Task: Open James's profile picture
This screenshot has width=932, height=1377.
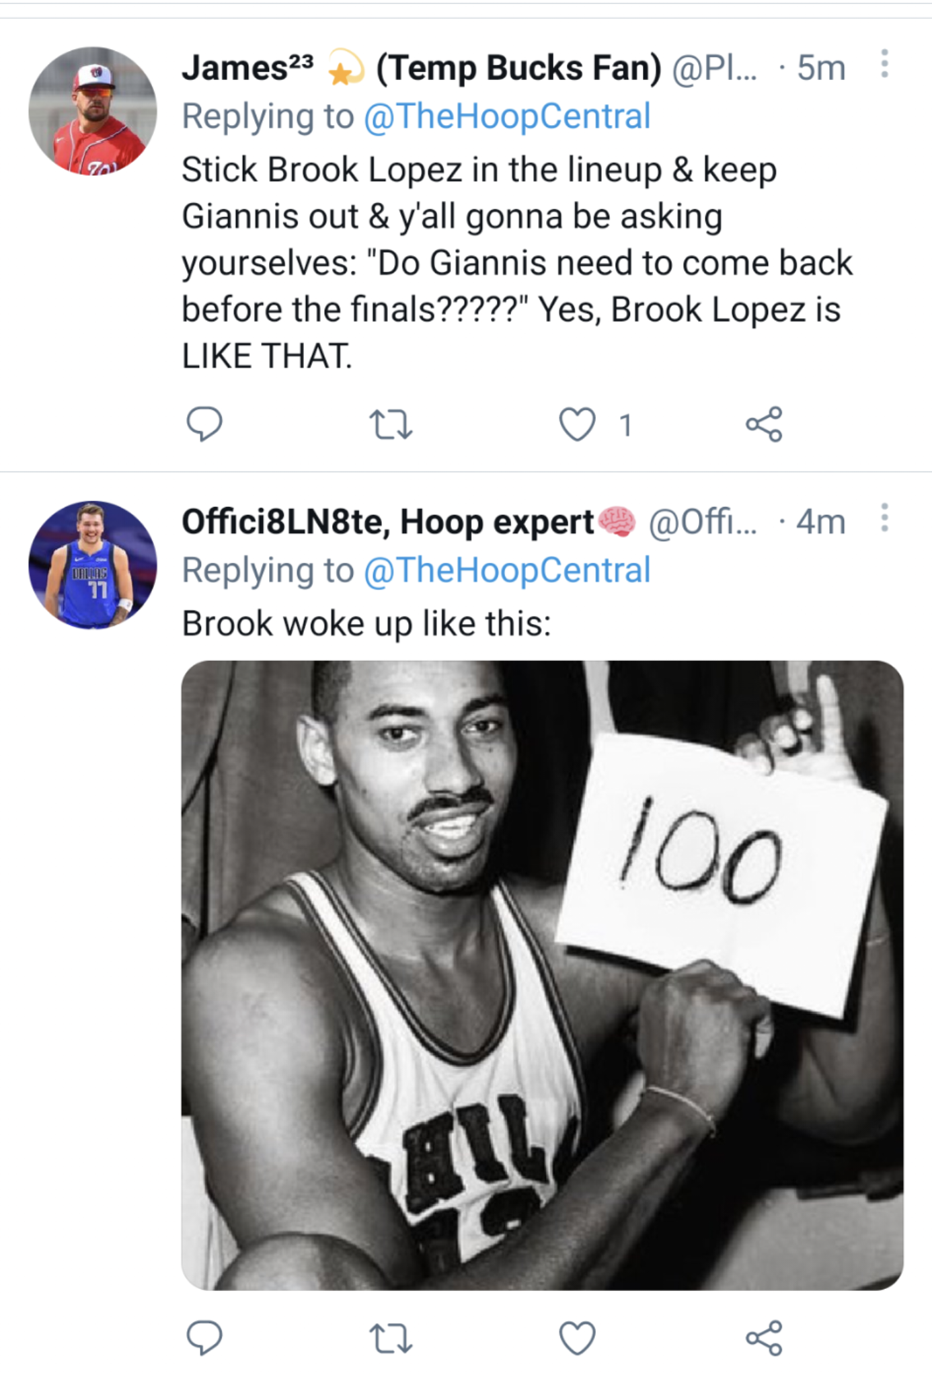Action: 93,111
